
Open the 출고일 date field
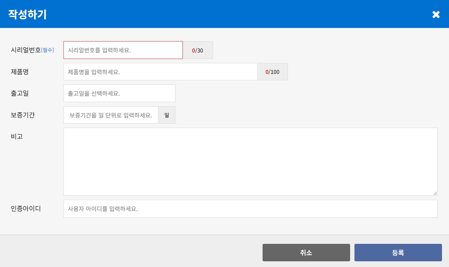pos(119,93)
